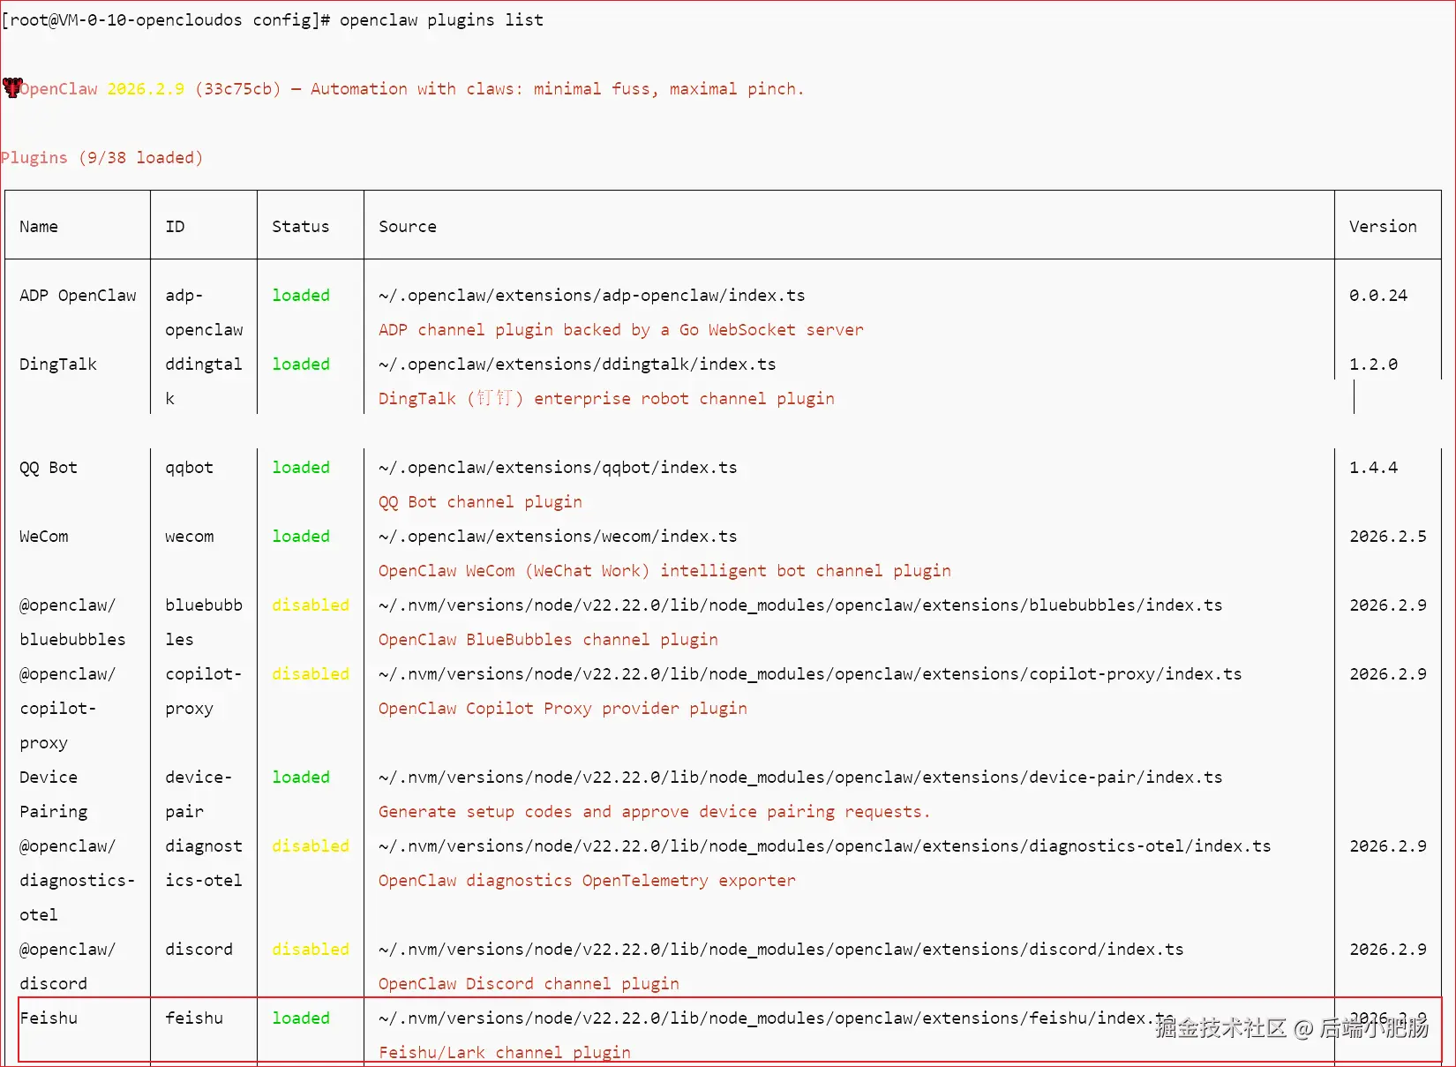
Task: Select the 'DingTalk' plugin name
Action: coord(58,364)
